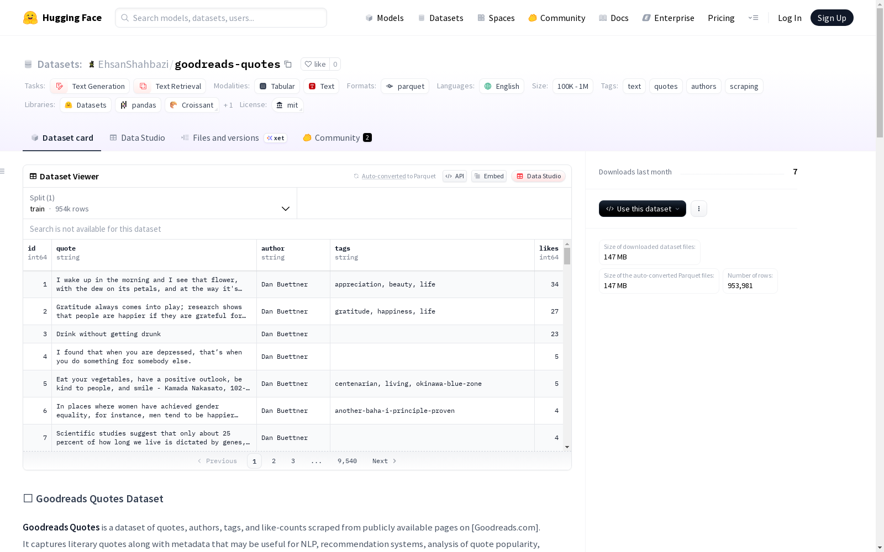Click the xet badge on Files and versions
Viewport: 884px width, 552px height.
pyautogui.click(x=276, y=138)
